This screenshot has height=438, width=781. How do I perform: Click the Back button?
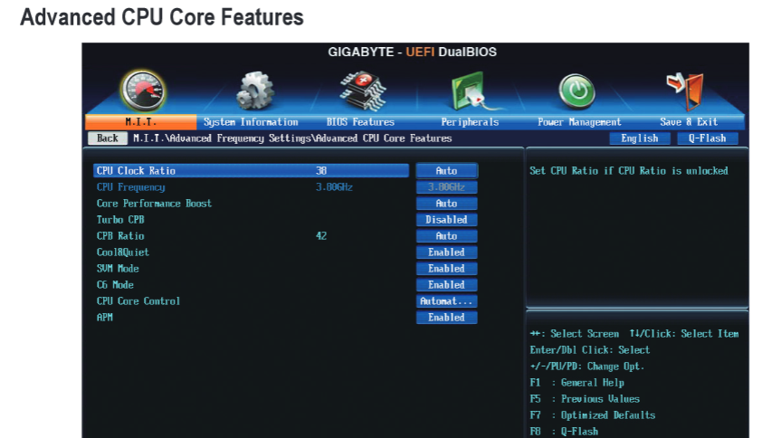(108, 138)
